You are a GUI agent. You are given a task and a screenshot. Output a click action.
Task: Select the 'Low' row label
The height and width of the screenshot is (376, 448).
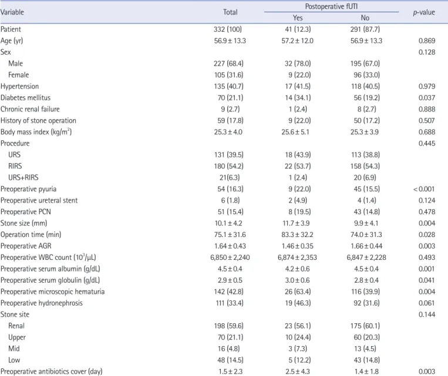point(14,360)
